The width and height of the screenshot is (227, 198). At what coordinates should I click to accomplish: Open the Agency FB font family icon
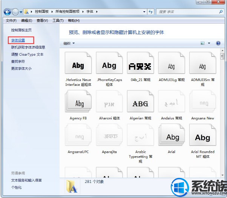[78, 101]
